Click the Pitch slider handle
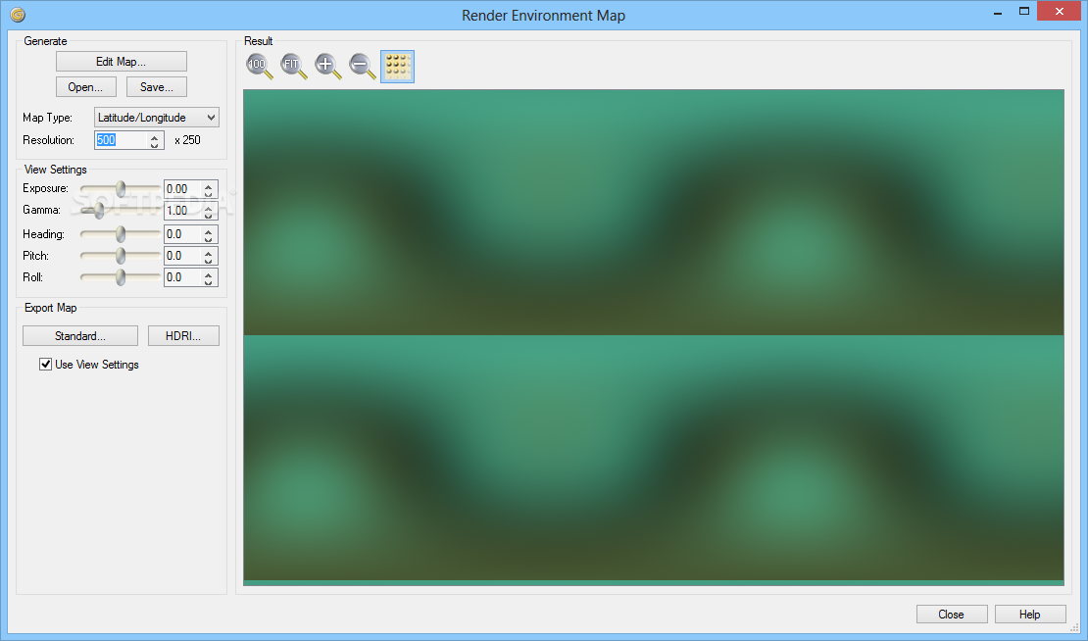 (x=121, y=256)
